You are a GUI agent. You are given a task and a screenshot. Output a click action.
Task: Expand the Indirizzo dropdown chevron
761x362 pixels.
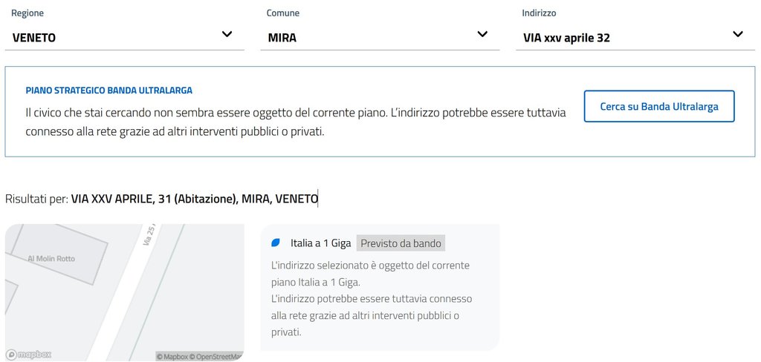tap(738, 34)
